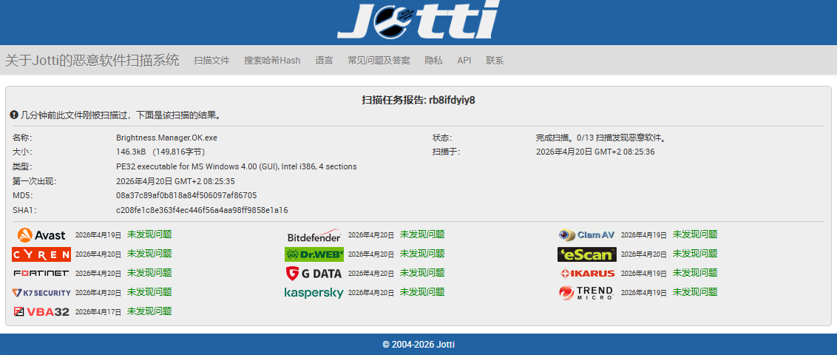This screenshot has width=837, height=355.
Task: Open the 扫描文件 menu item
Action: pyautogui.click(x=211, y=61)
